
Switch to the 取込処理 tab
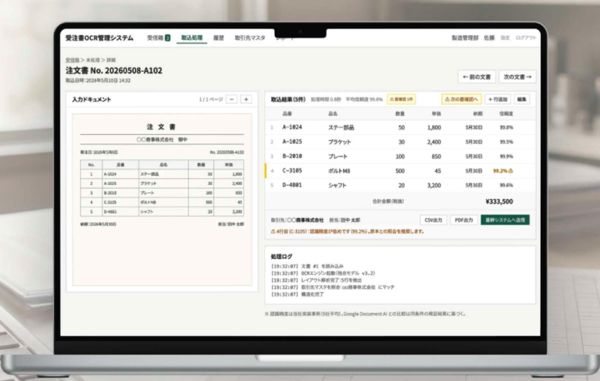pos(191,38)
